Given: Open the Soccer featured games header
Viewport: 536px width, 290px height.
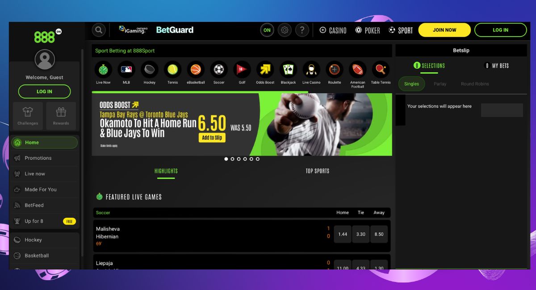Looking at the screenshot, I should 242,213.
